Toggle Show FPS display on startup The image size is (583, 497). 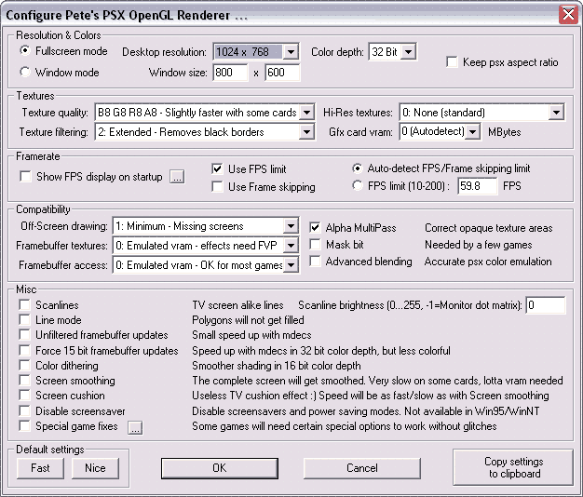tap(25, 177)
